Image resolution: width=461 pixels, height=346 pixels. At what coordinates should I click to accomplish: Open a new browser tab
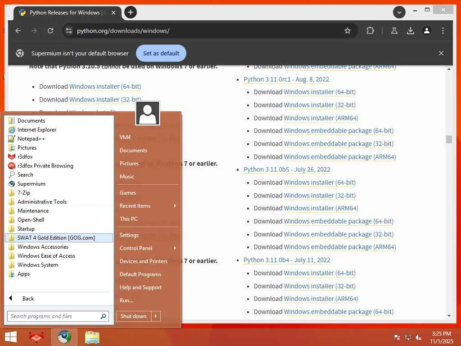coord(131,12)
